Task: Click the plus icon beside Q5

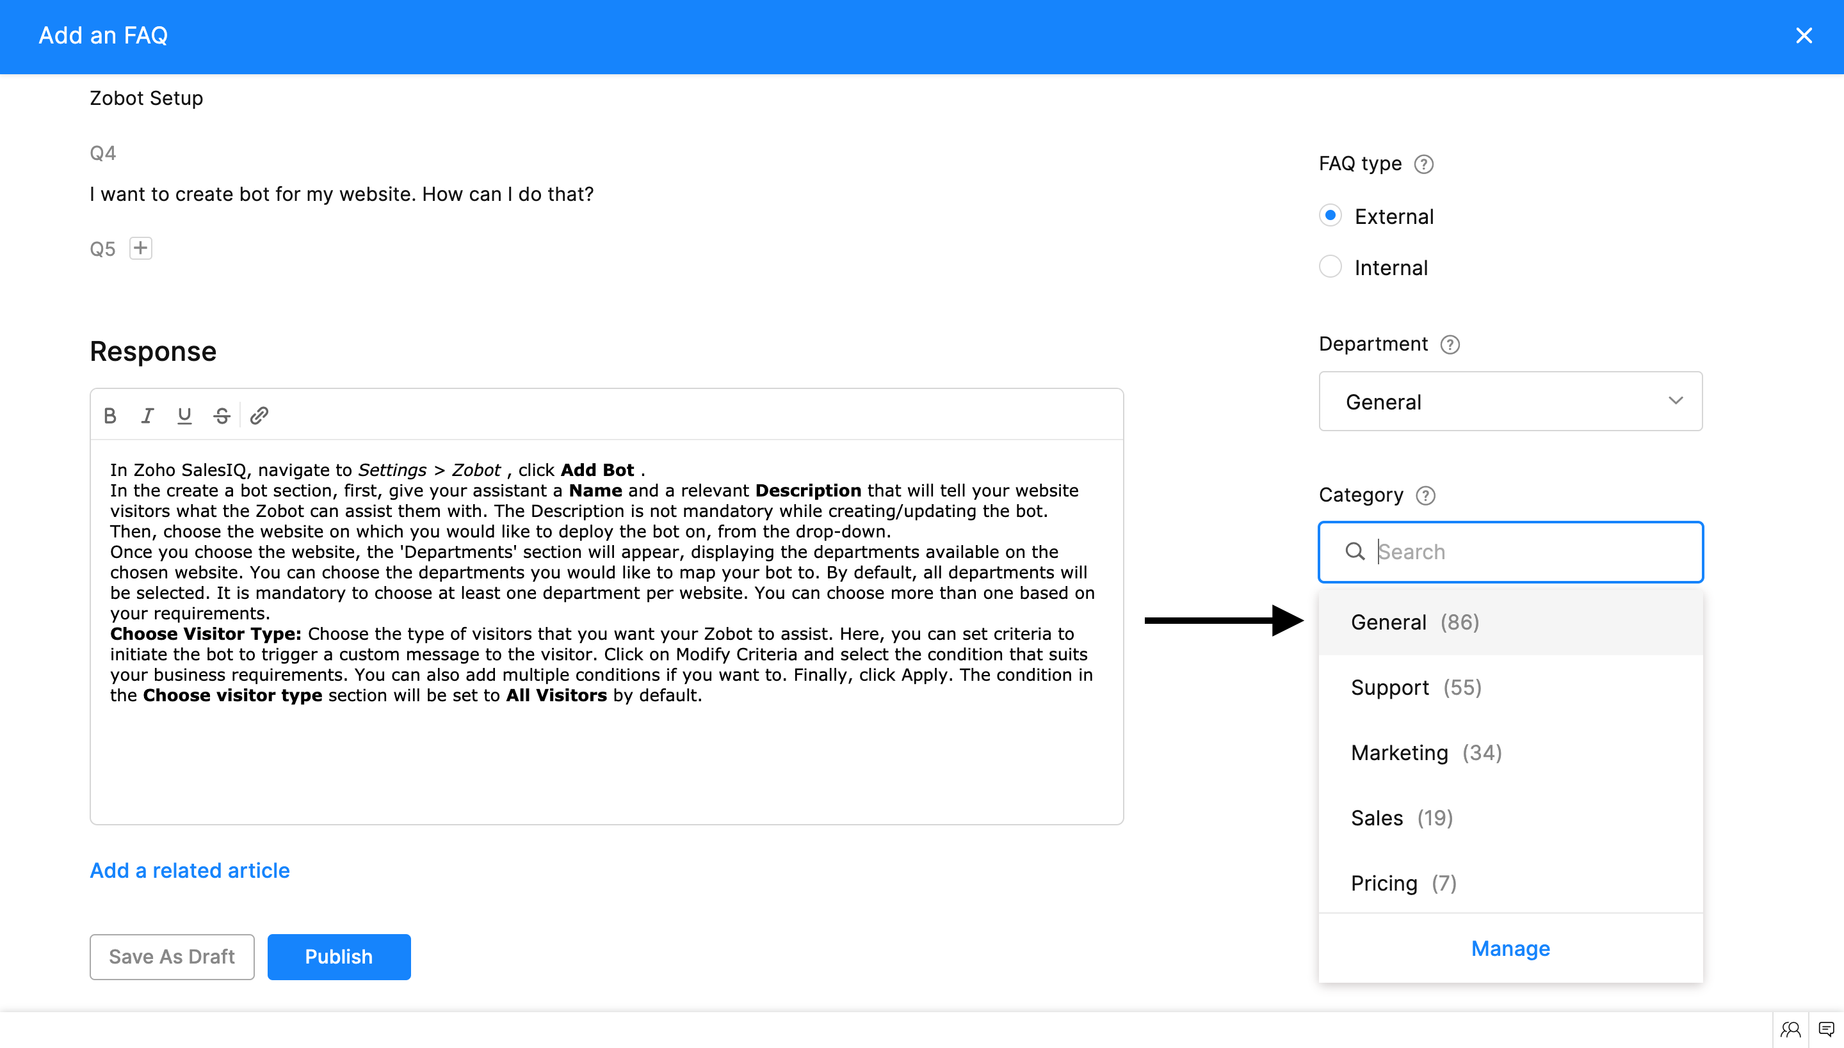Action: [140, 248]
